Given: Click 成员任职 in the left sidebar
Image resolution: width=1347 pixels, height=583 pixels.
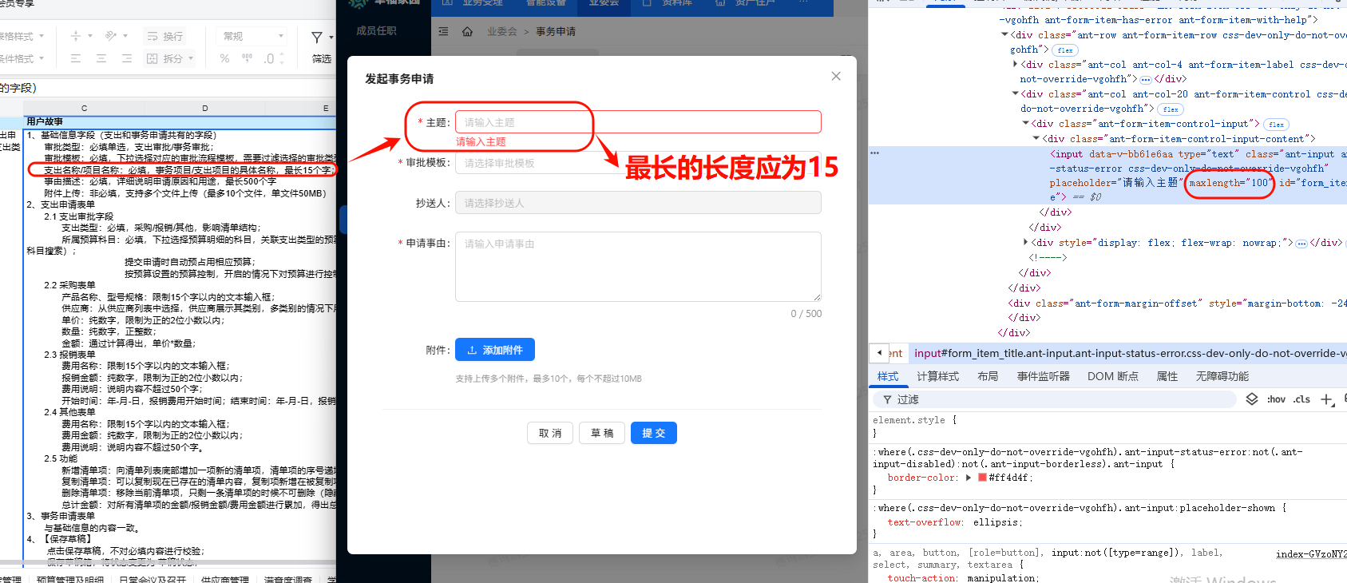Looking at the screenshot, I should (376, 31).
